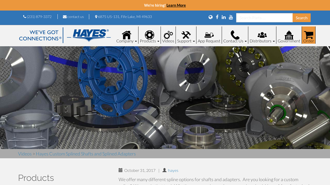The width and height of the screenshot is (330, 185).
Task: Open the App Request menu item
Action: (x=209, y=41)
